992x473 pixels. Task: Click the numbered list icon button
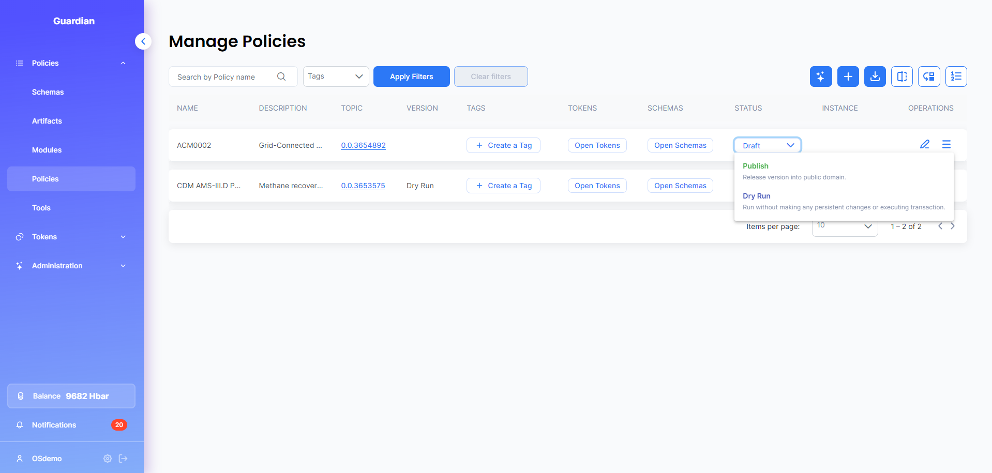click(x=956, y=77)
